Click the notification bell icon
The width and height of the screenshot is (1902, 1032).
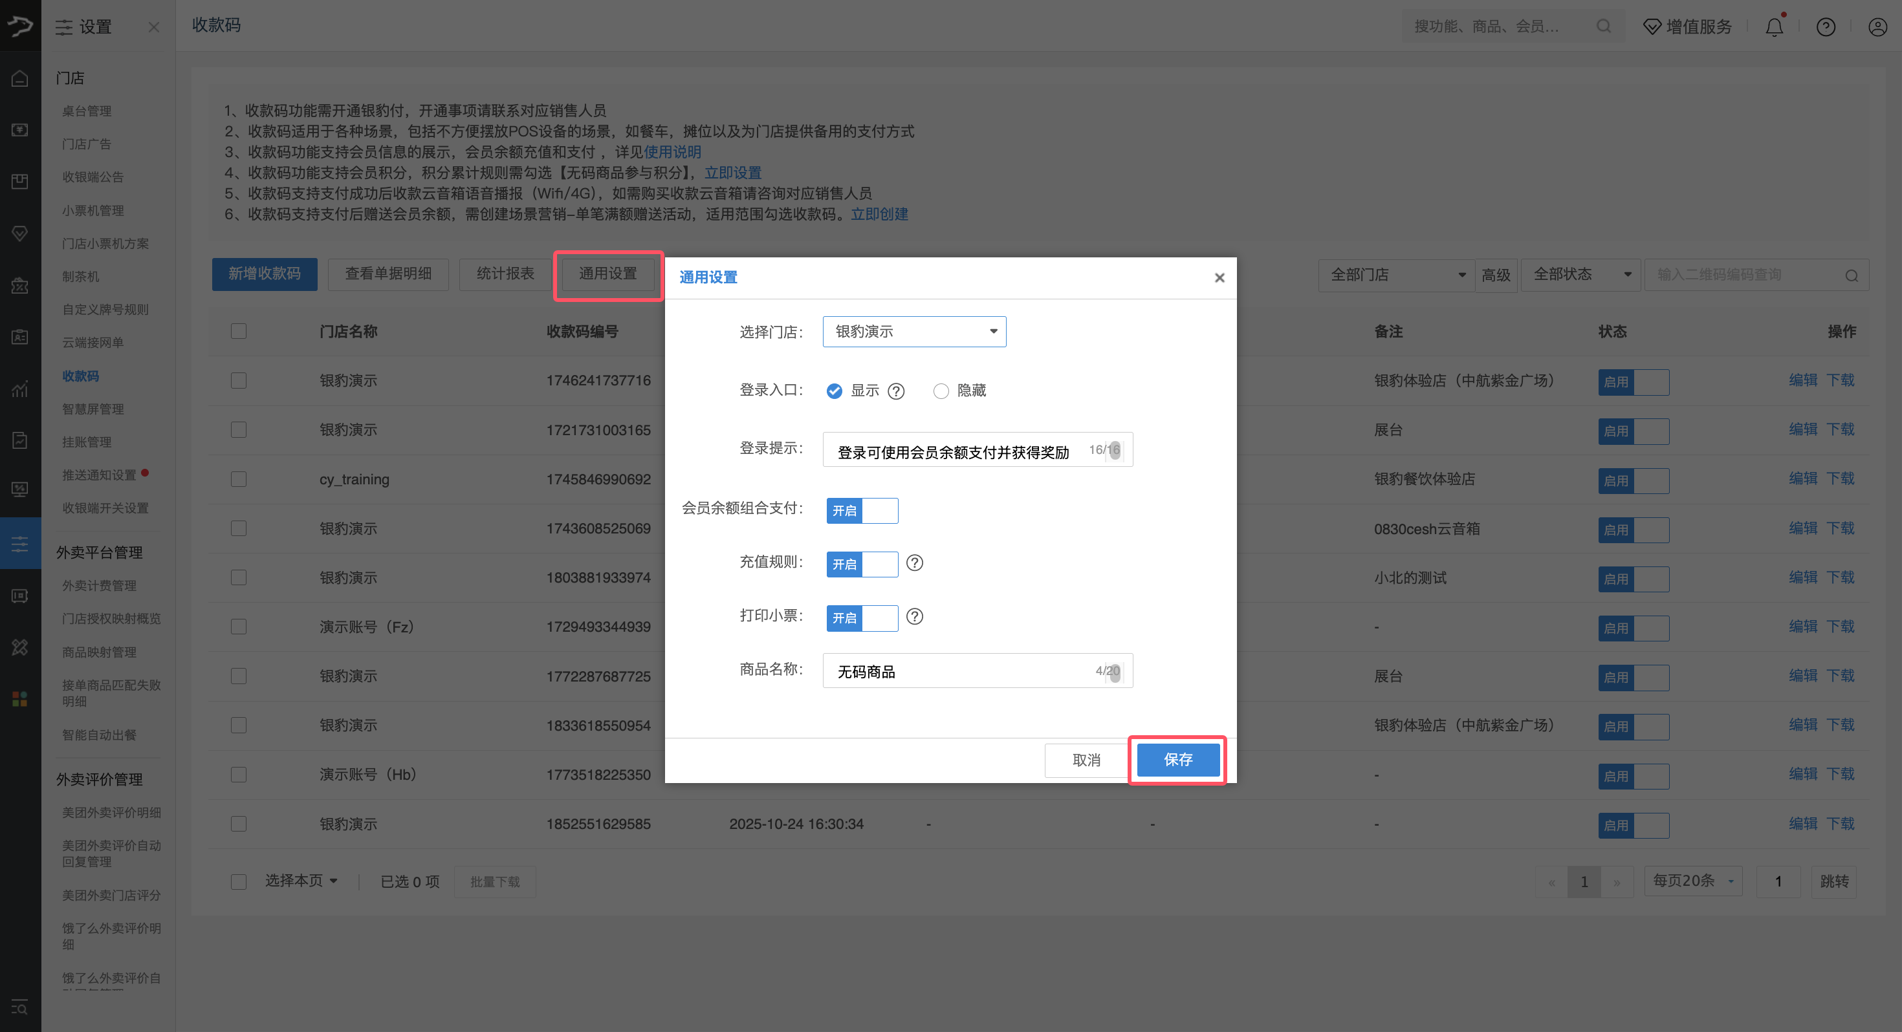[1773, 27]
